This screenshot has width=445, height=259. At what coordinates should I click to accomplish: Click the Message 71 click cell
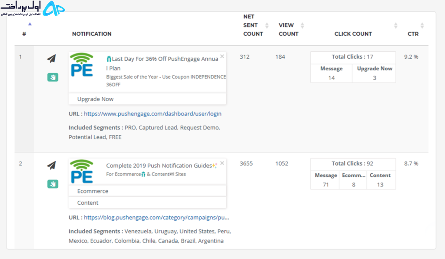(325, 180)
